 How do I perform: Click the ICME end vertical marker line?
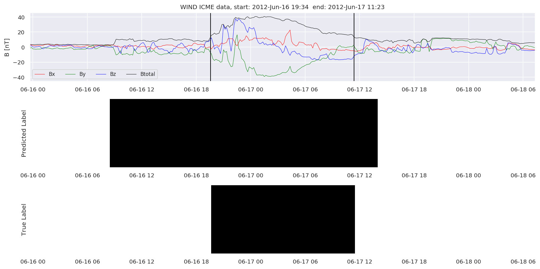(354, 47)
